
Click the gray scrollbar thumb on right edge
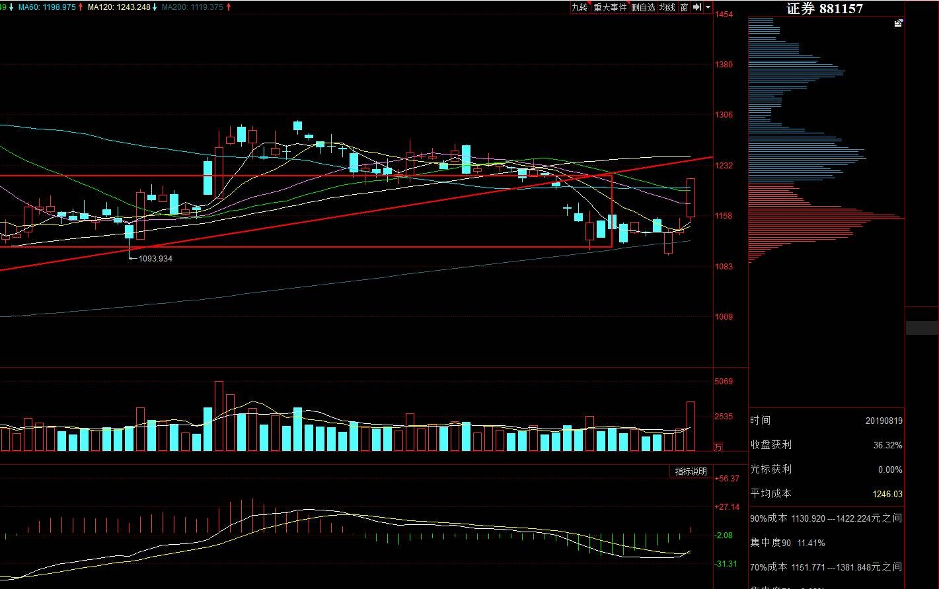pos(922,328)
